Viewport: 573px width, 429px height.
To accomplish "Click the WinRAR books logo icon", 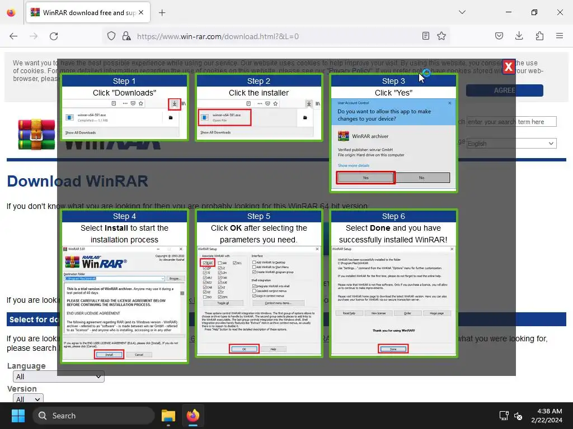I will (36, 134).
